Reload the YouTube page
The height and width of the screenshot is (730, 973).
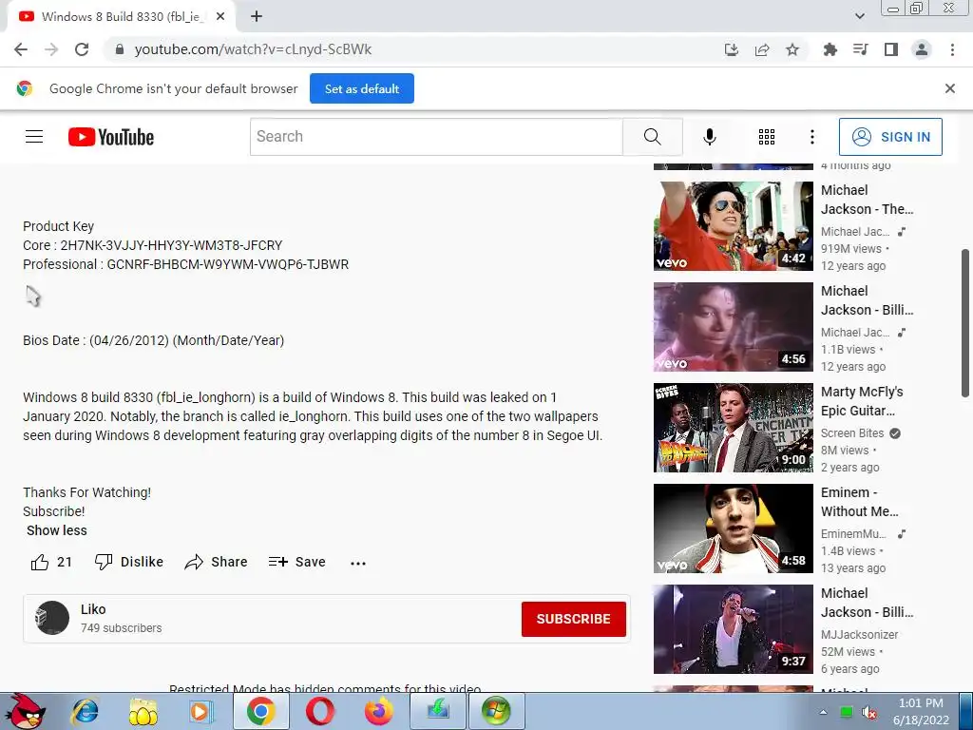click(82, 49)
